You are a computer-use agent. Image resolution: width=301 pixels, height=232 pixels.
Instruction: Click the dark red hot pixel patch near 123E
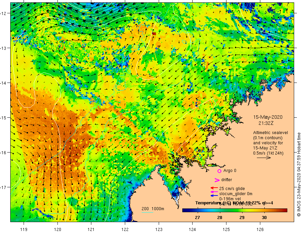click(x=154, y=34)
